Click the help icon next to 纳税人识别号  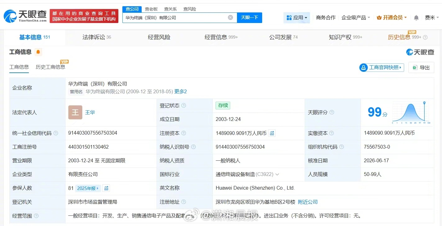pos(194,147)
